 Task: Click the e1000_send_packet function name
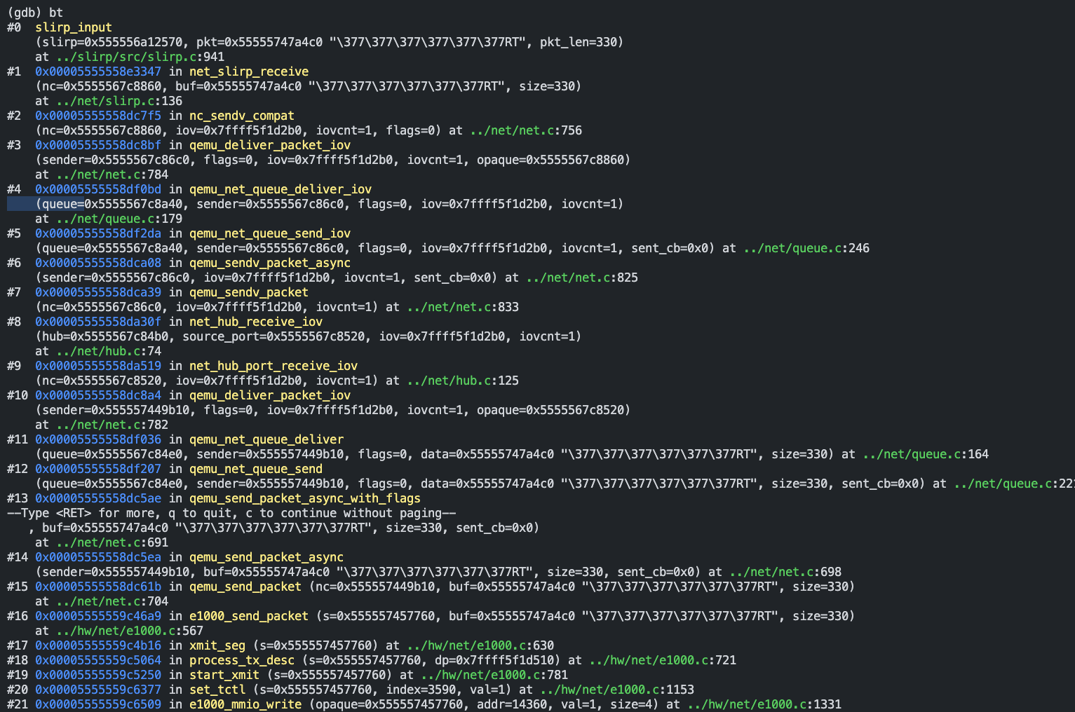tap(249, 616)
